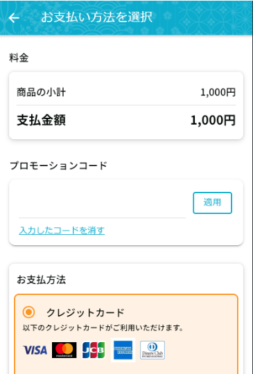The image size is (253, 374).
Task: Click the American Express logo
Action: [x=123, y=350]
